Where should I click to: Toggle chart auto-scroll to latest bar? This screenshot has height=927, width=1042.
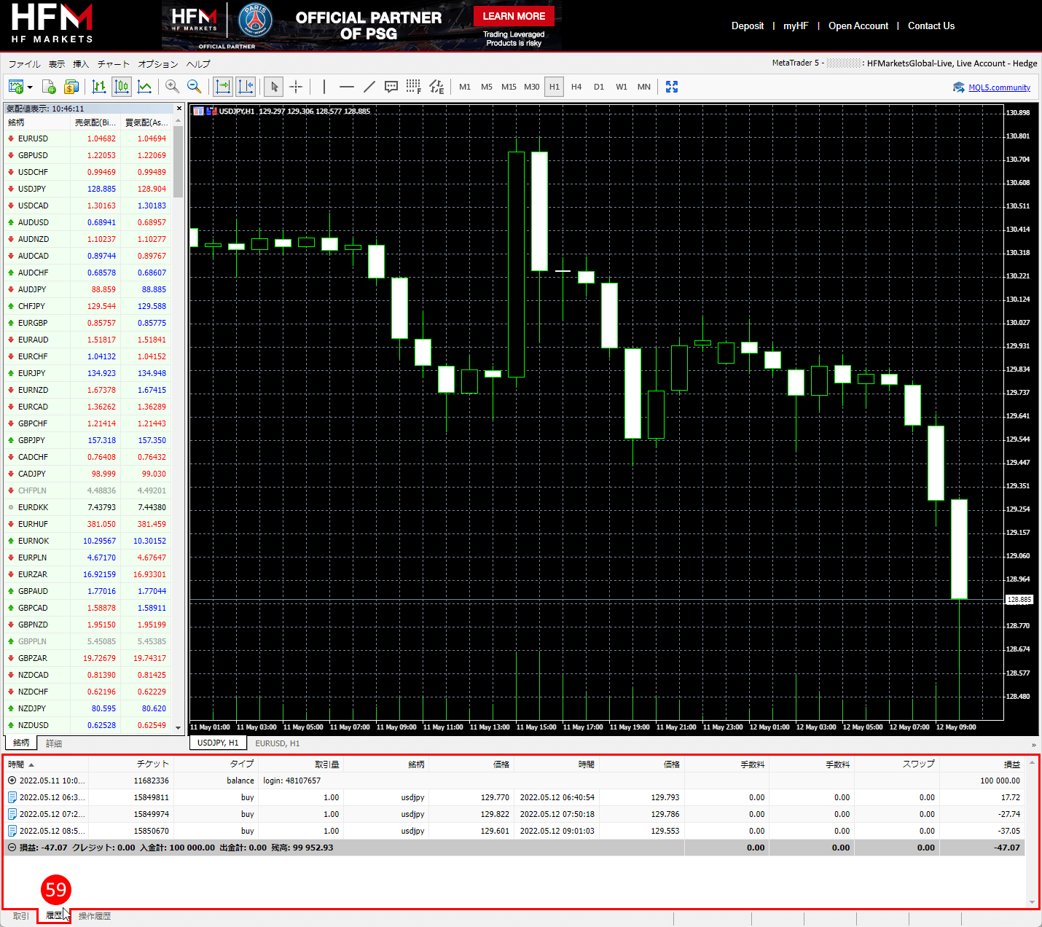coord(223,87)
